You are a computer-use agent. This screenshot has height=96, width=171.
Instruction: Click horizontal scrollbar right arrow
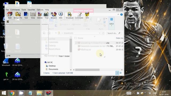click(x=122, y=70)
